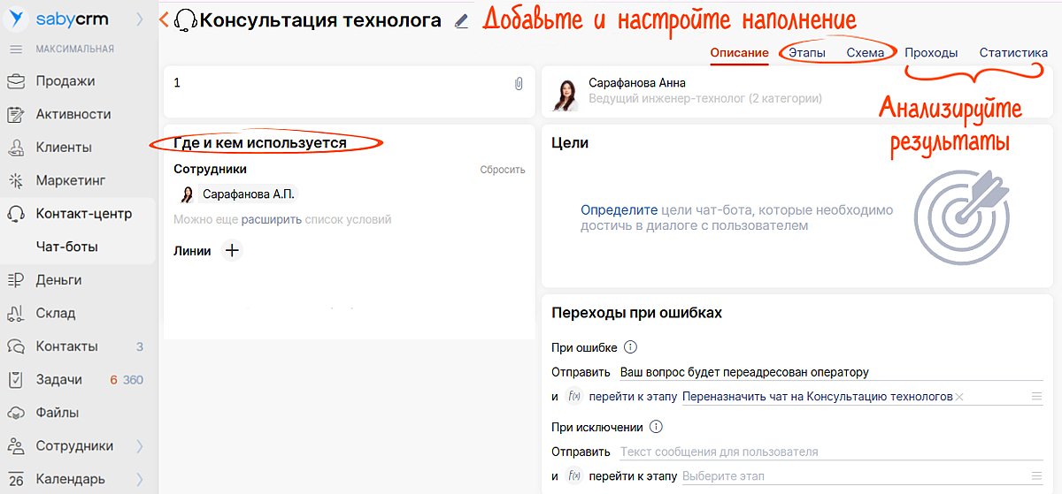Click the Определите goals link
This screenshot has width=1062, height=494.
619,210
